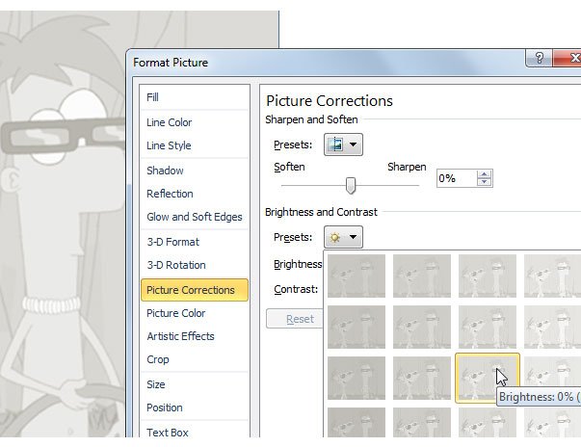The height and width of the screenshot is (447, 581).
Task: Click the brightness sun preset icon
Action: tap(336, 237)
